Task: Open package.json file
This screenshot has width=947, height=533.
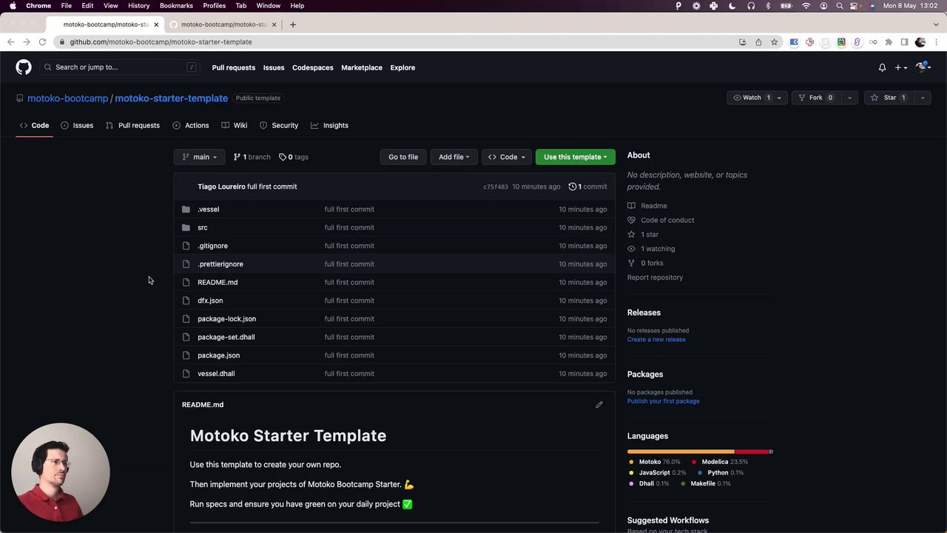Action: 218,355
